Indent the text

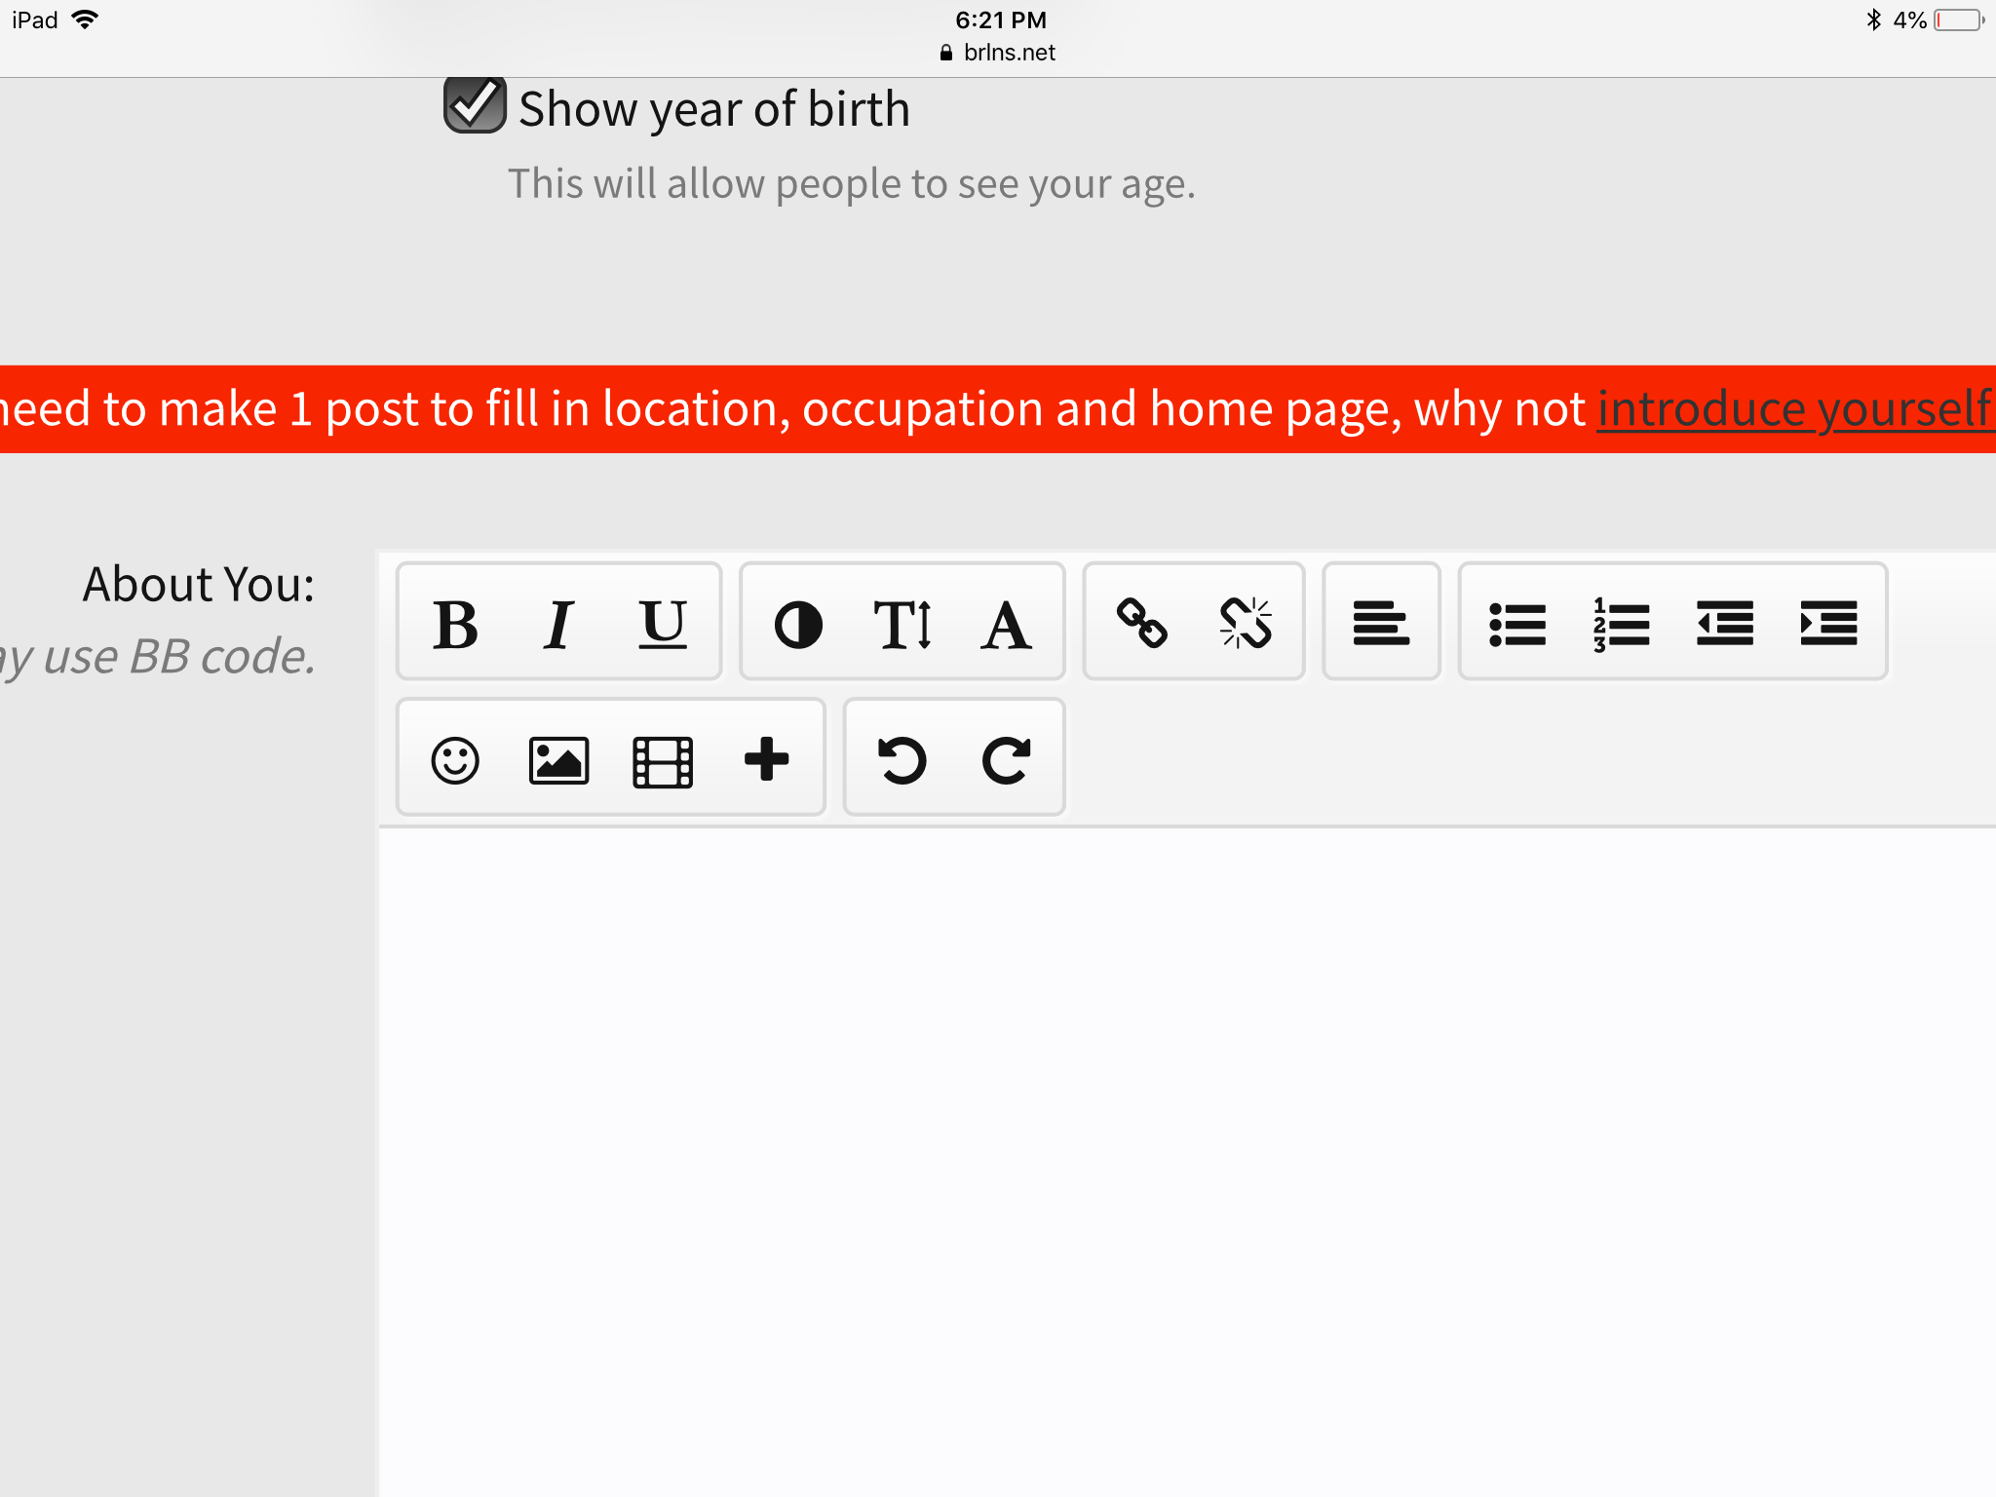click(1829, 624)
